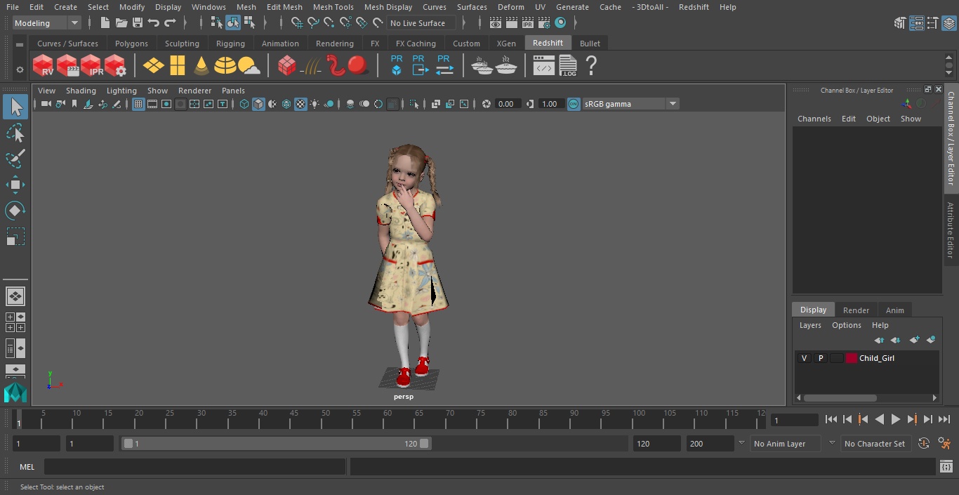Click the Undo arrow icon
Screen dimensions: 959x495
(x=154, y=23)
